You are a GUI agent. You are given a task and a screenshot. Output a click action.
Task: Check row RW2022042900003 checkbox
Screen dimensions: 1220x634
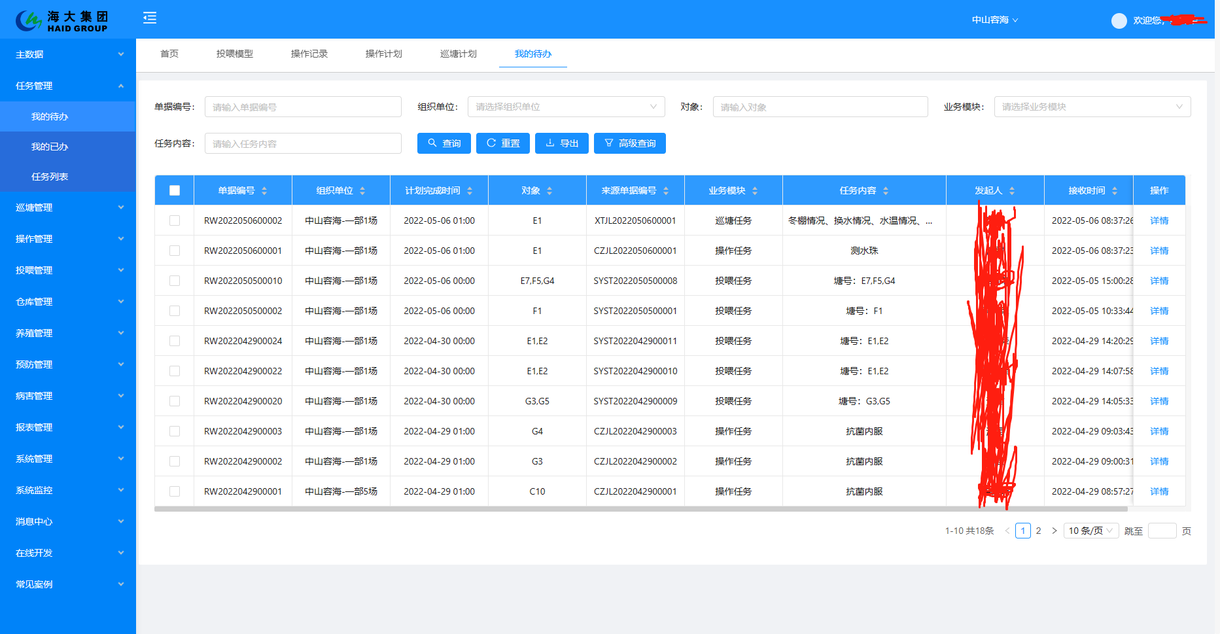pos(175,431)
